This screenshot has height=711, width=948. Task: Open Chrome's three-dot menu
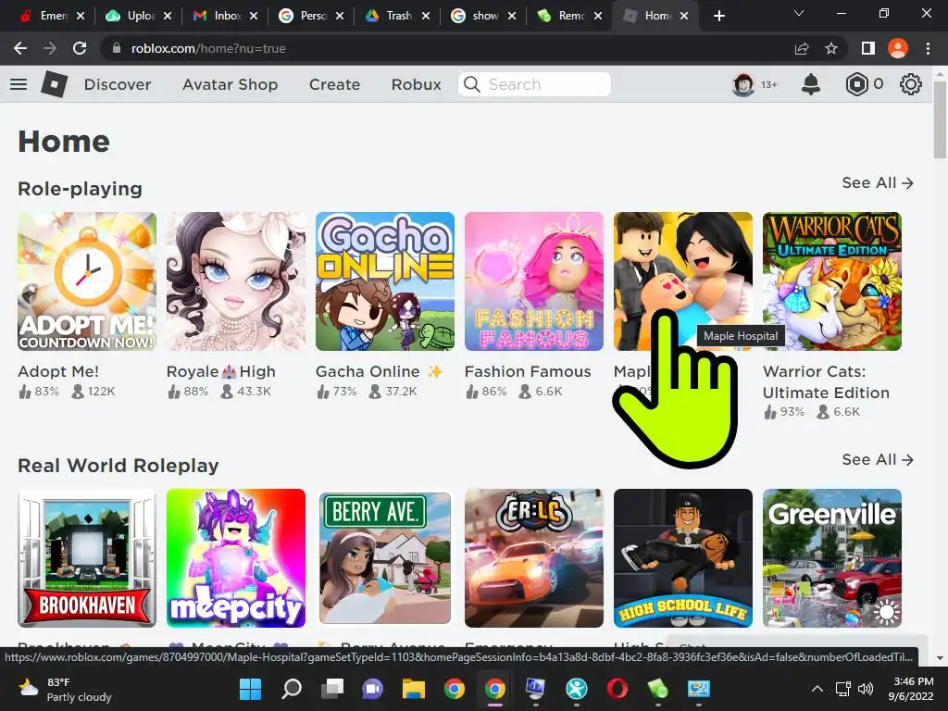coord(928,48)
